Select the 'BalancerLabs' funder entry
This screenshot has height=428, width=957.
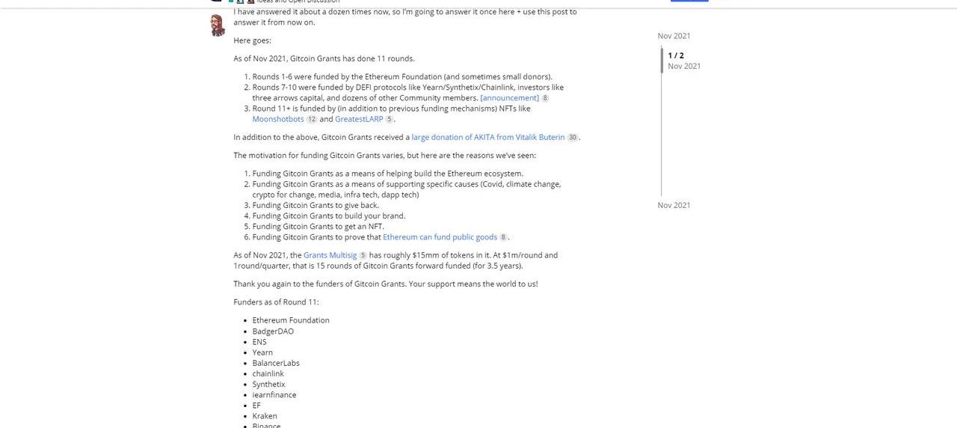click(x=276, y=363)
